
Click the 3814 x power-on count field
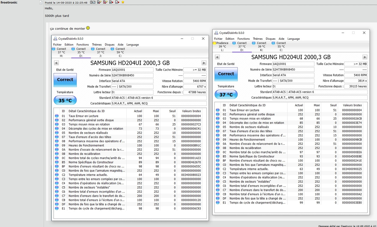click(356, 81)
